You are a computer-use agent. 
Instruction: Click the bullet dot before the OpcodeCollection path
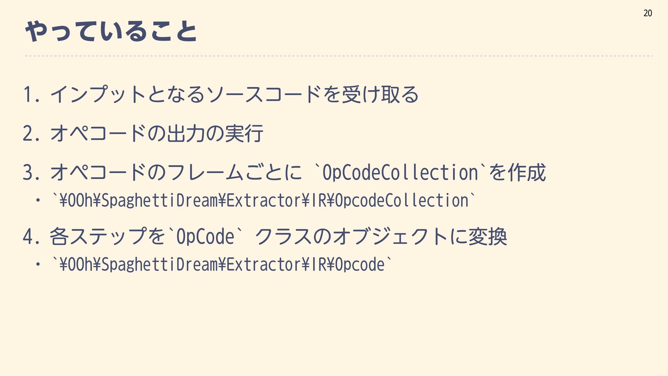(x=38, y=200)
